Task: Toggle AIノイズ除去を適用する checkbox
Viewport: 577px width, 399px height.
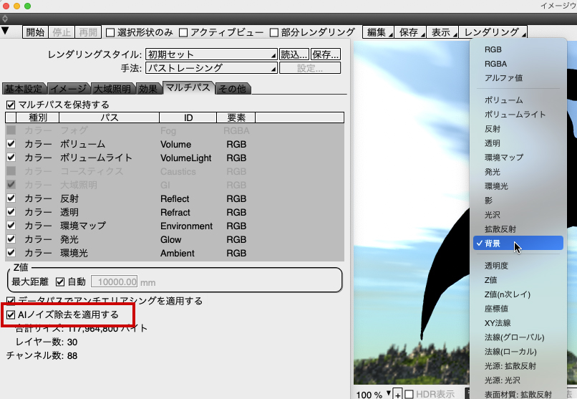Action: click(x=11, y=314)
